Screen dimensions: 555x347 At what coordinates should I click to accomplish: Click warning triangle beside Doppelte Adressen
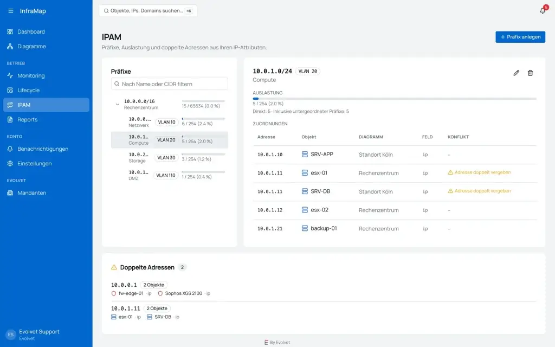click(x=114, y=267)
